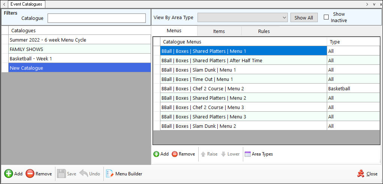This screenshot has width=383, height=184.
Task: Raise the selected menu in the list
Action: pyautogui.click(x=203, y=154)
